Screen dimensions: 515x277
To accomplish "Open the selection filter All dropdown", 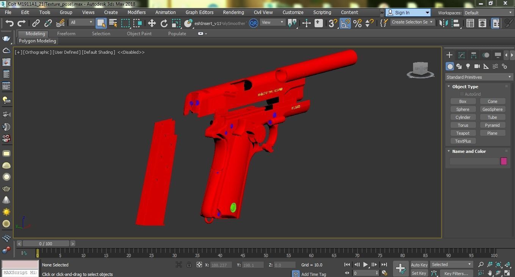I will tap(81, 22).
